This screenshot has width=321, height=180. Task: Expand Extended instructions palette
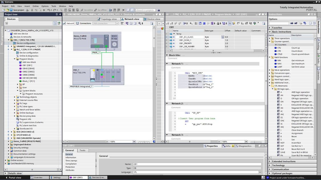(x=270, y=161)
